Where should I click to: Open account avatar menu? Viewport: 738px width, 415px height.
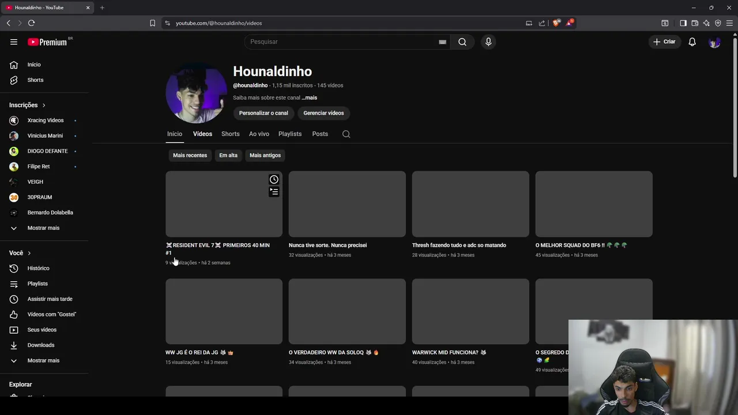(714, 42)
